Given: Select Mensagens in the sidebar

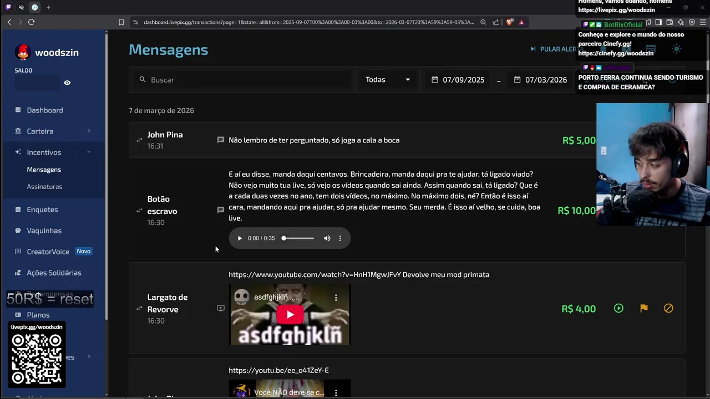Looking at the screenshot, I should point(44,170).
